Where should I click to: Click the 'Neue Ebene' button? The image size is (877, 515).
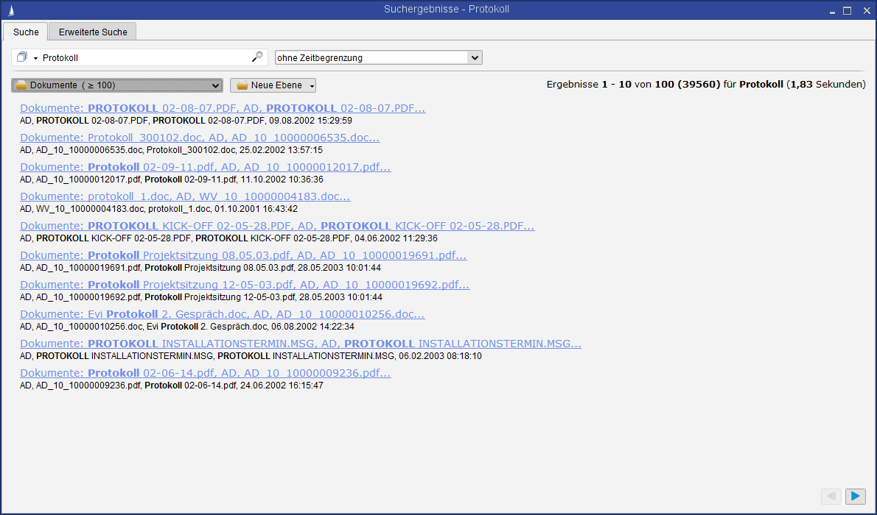pos(273,85)
